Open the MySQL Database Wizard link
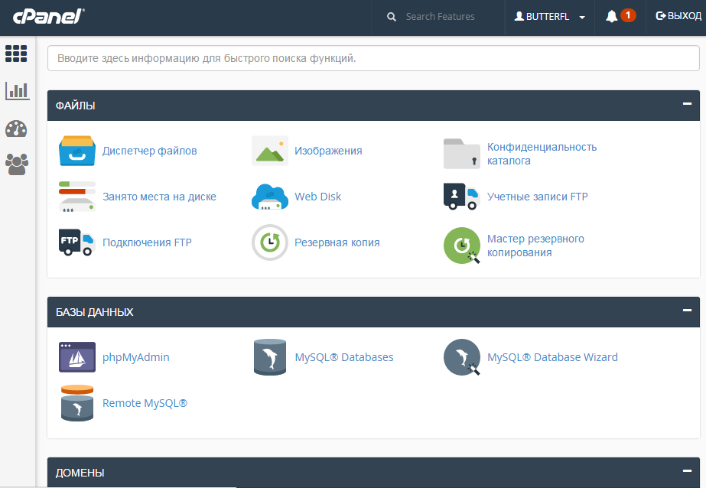This screenshot has height=488, width=706. click(552, 357)
